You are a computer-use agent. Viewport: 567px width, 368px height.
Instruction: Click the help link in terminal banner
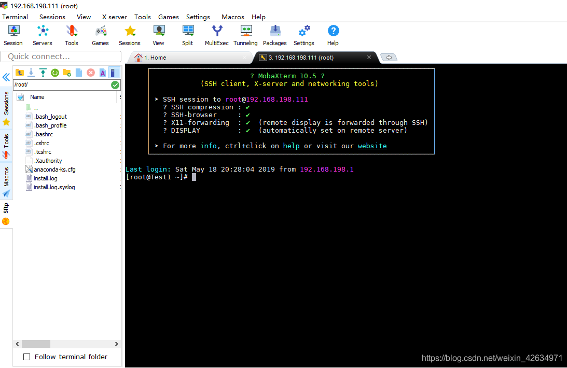[291, 146]
